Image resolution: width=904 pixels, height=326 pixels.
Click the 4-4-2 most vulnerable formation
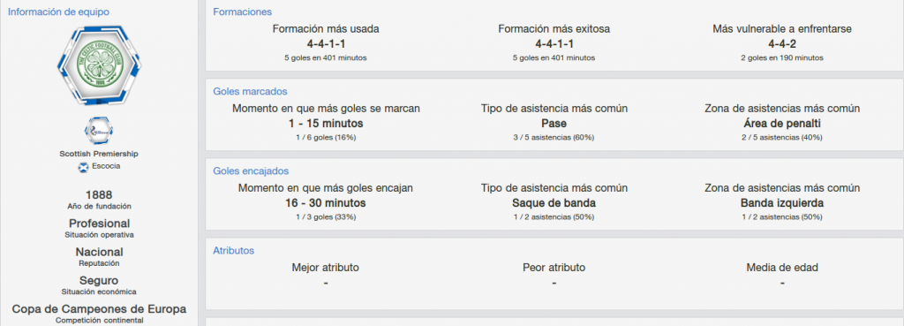tap(782, 44)
